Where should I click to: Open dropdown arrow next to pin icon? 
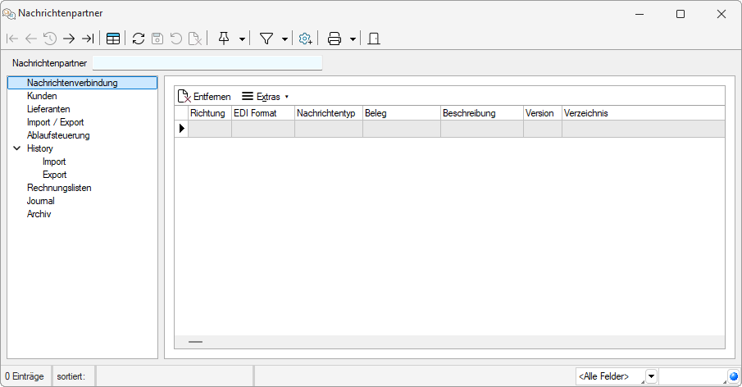pyautogui.click(x=242, y=39)
